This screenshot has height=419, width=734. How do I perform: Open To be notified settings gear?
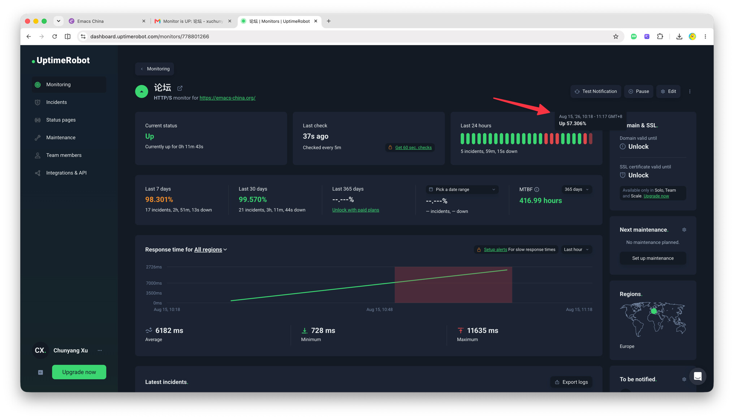click(x=684, y=379)
